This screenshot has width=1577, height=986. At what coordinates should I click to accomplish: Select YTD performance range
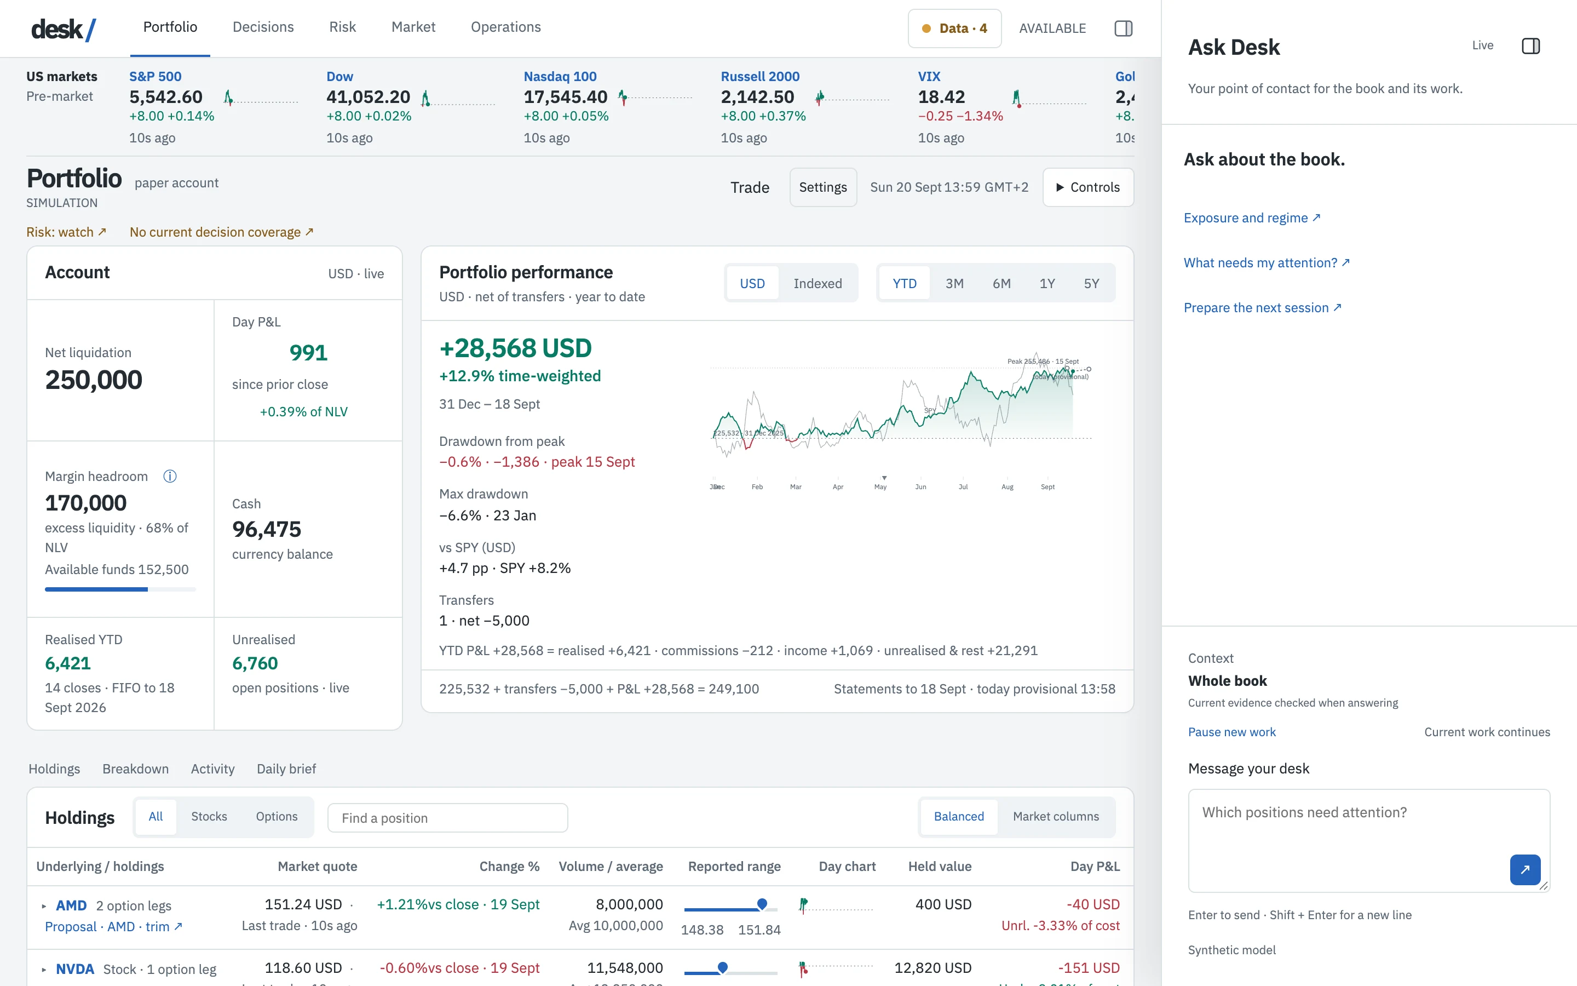(904, 283)
